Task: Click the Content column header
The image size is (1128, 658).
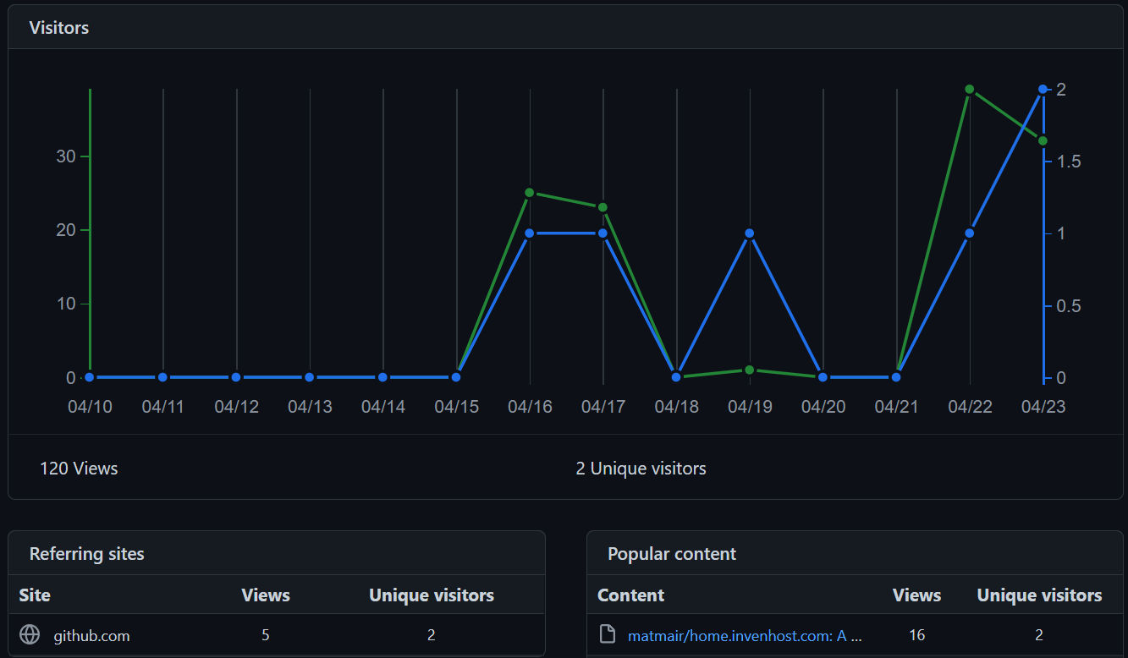Action: coord(630,595)
